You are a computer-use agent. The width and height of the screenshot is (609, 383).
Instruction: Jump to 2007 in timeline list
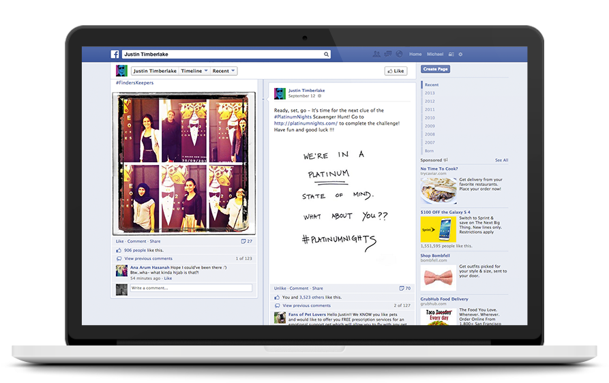click(x=430, y=142)
